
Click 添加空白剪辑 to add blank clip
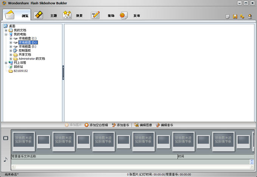coord(96,125)
